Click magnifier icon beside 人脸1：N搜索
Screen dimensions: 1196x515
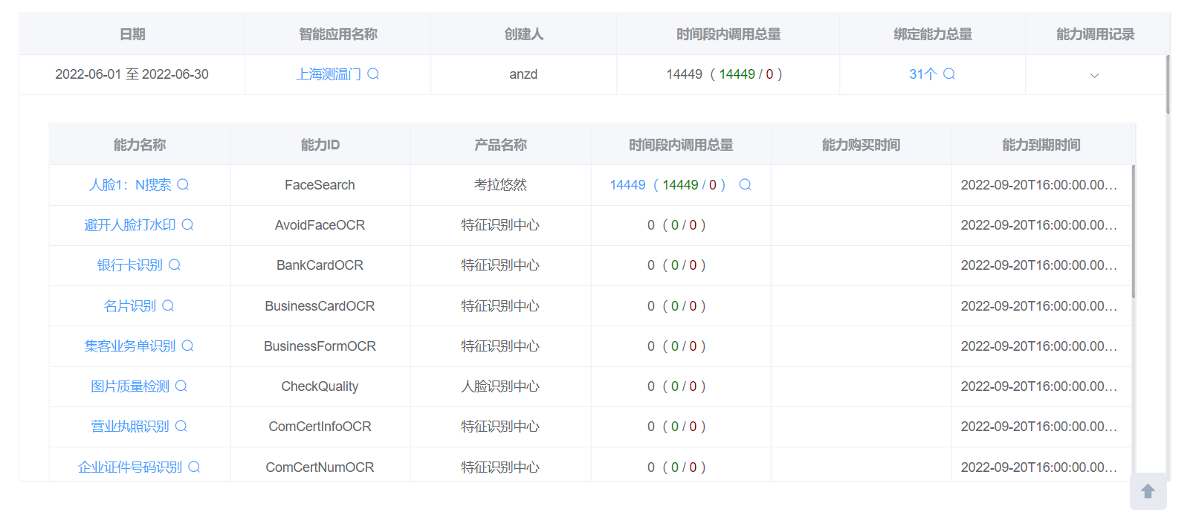point(183,184)
